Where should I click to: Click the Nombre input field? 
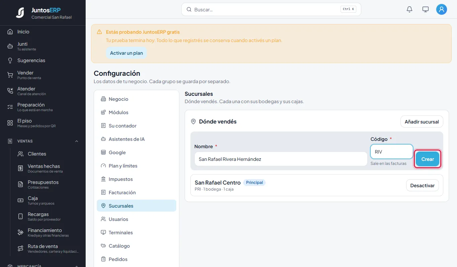[281, 159]
